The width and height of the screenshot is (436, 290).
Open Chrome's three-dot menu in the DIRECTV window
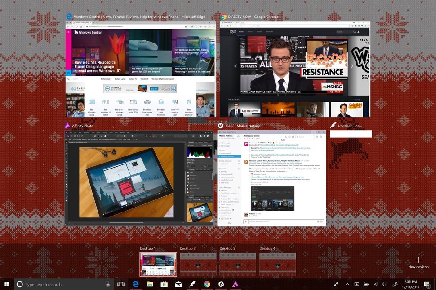coord(368,26)
